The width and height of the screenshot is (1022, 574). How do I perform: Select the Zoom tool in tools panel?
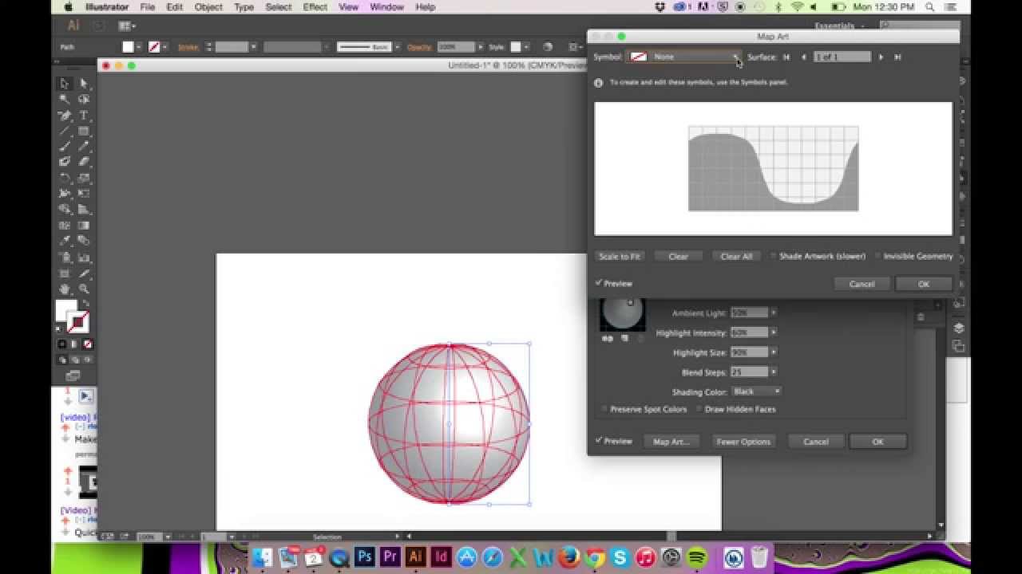[84, 289]
